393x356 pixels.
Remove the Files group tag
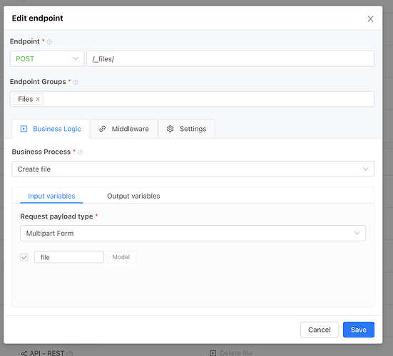click(x=38, y=99)
